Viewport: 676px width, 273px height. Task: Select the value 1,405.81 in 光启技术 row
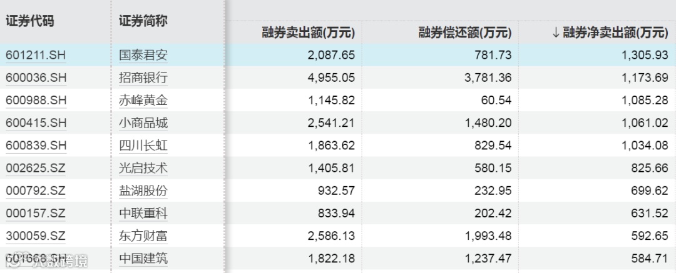[x=332, y=168]
